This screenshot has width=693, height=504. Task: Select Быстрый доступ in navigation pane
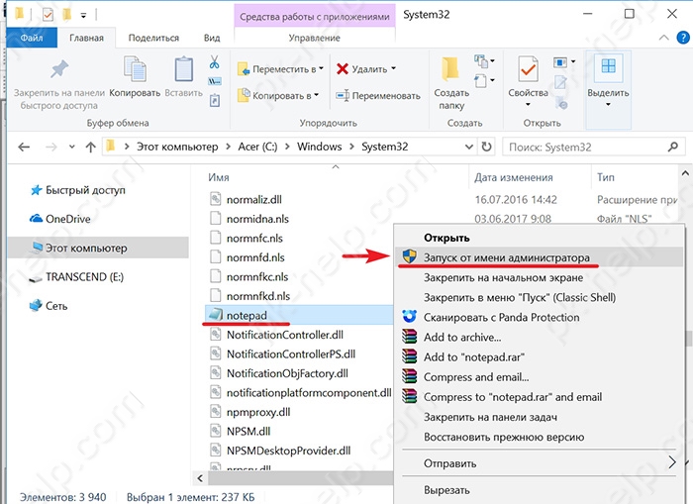(x=78, y=190)
